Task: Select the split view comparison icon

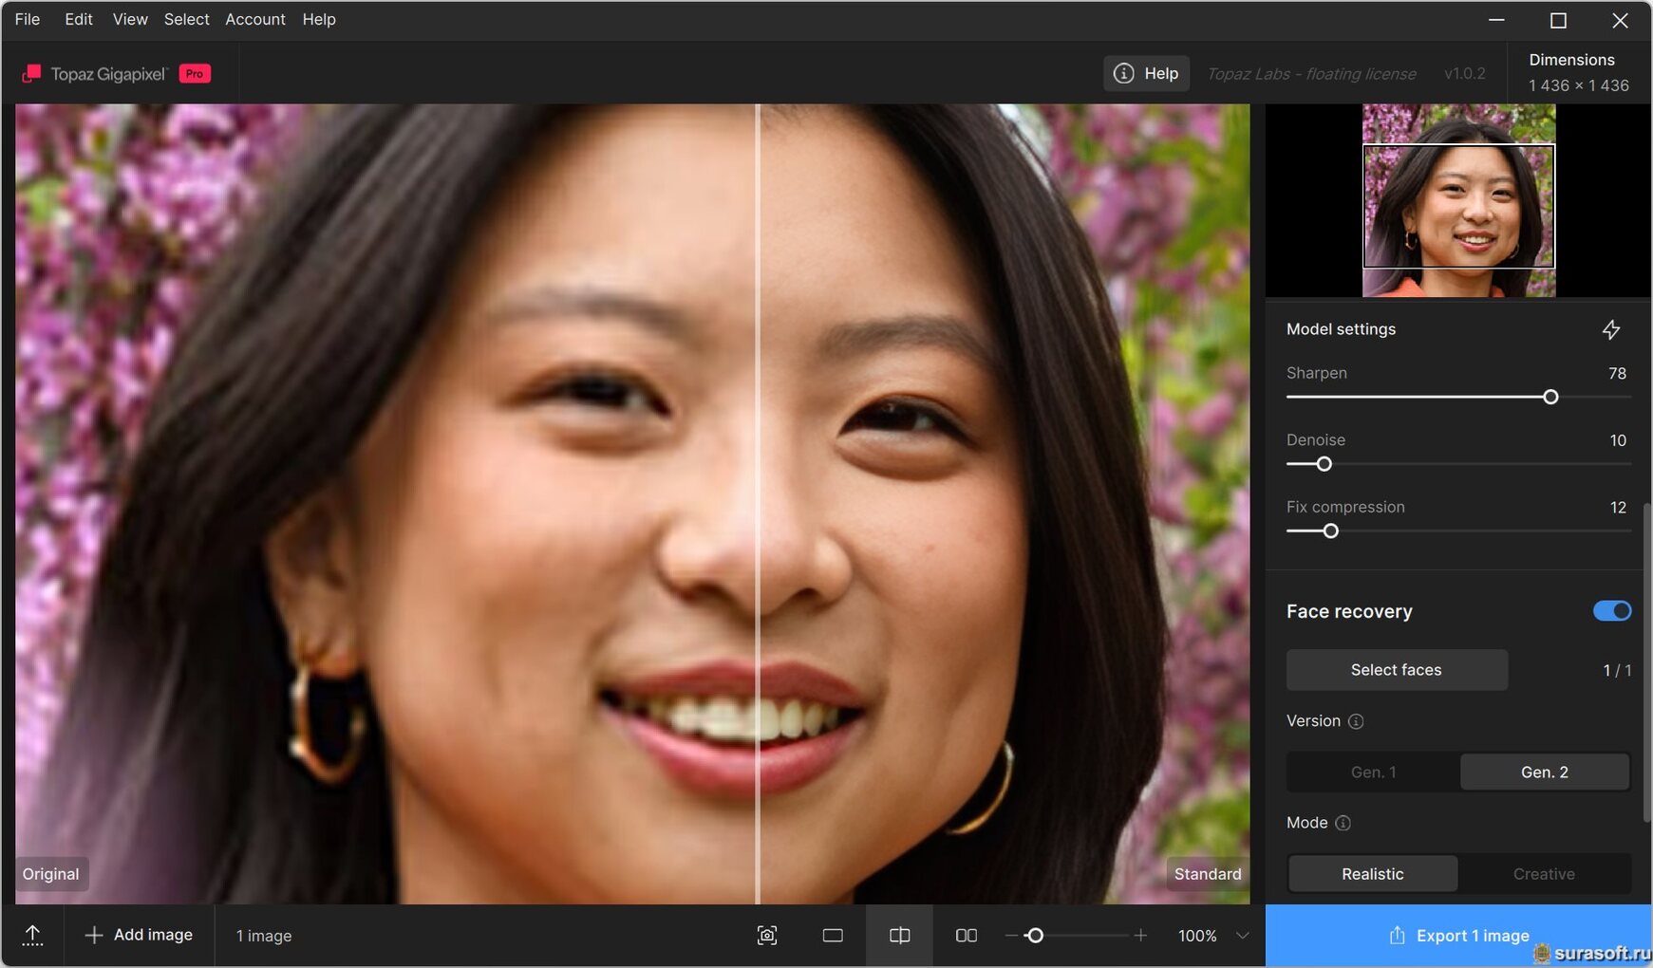Action: tap(899, 936)
